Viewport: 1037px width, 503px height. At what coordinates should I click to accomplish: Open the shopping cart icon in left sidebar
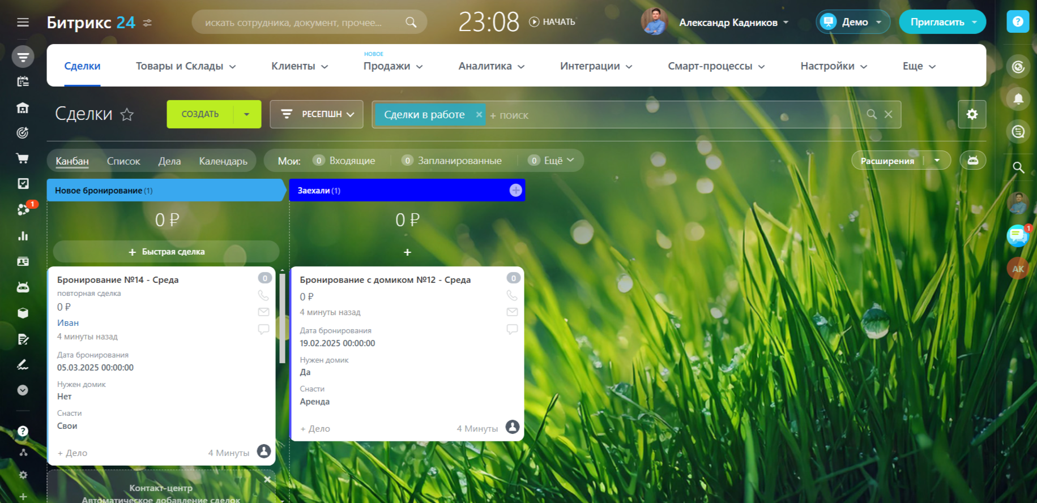(x=23, y=158)
